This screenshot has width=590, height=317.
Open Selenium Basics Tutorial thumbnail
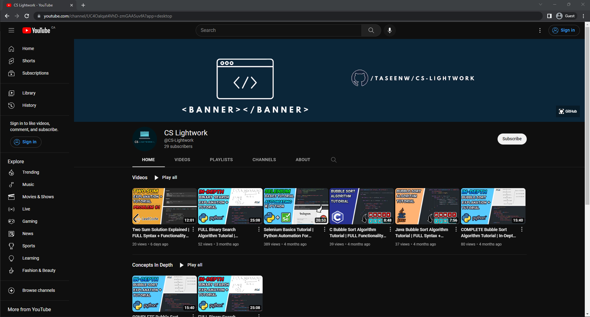point(296,206)
